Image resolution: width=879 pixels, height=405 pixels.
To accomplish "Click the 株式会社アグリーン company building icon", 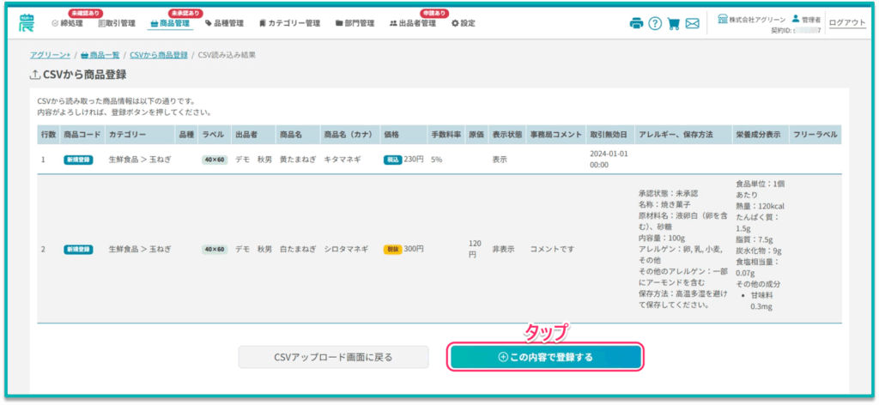I will click(723, 18).
